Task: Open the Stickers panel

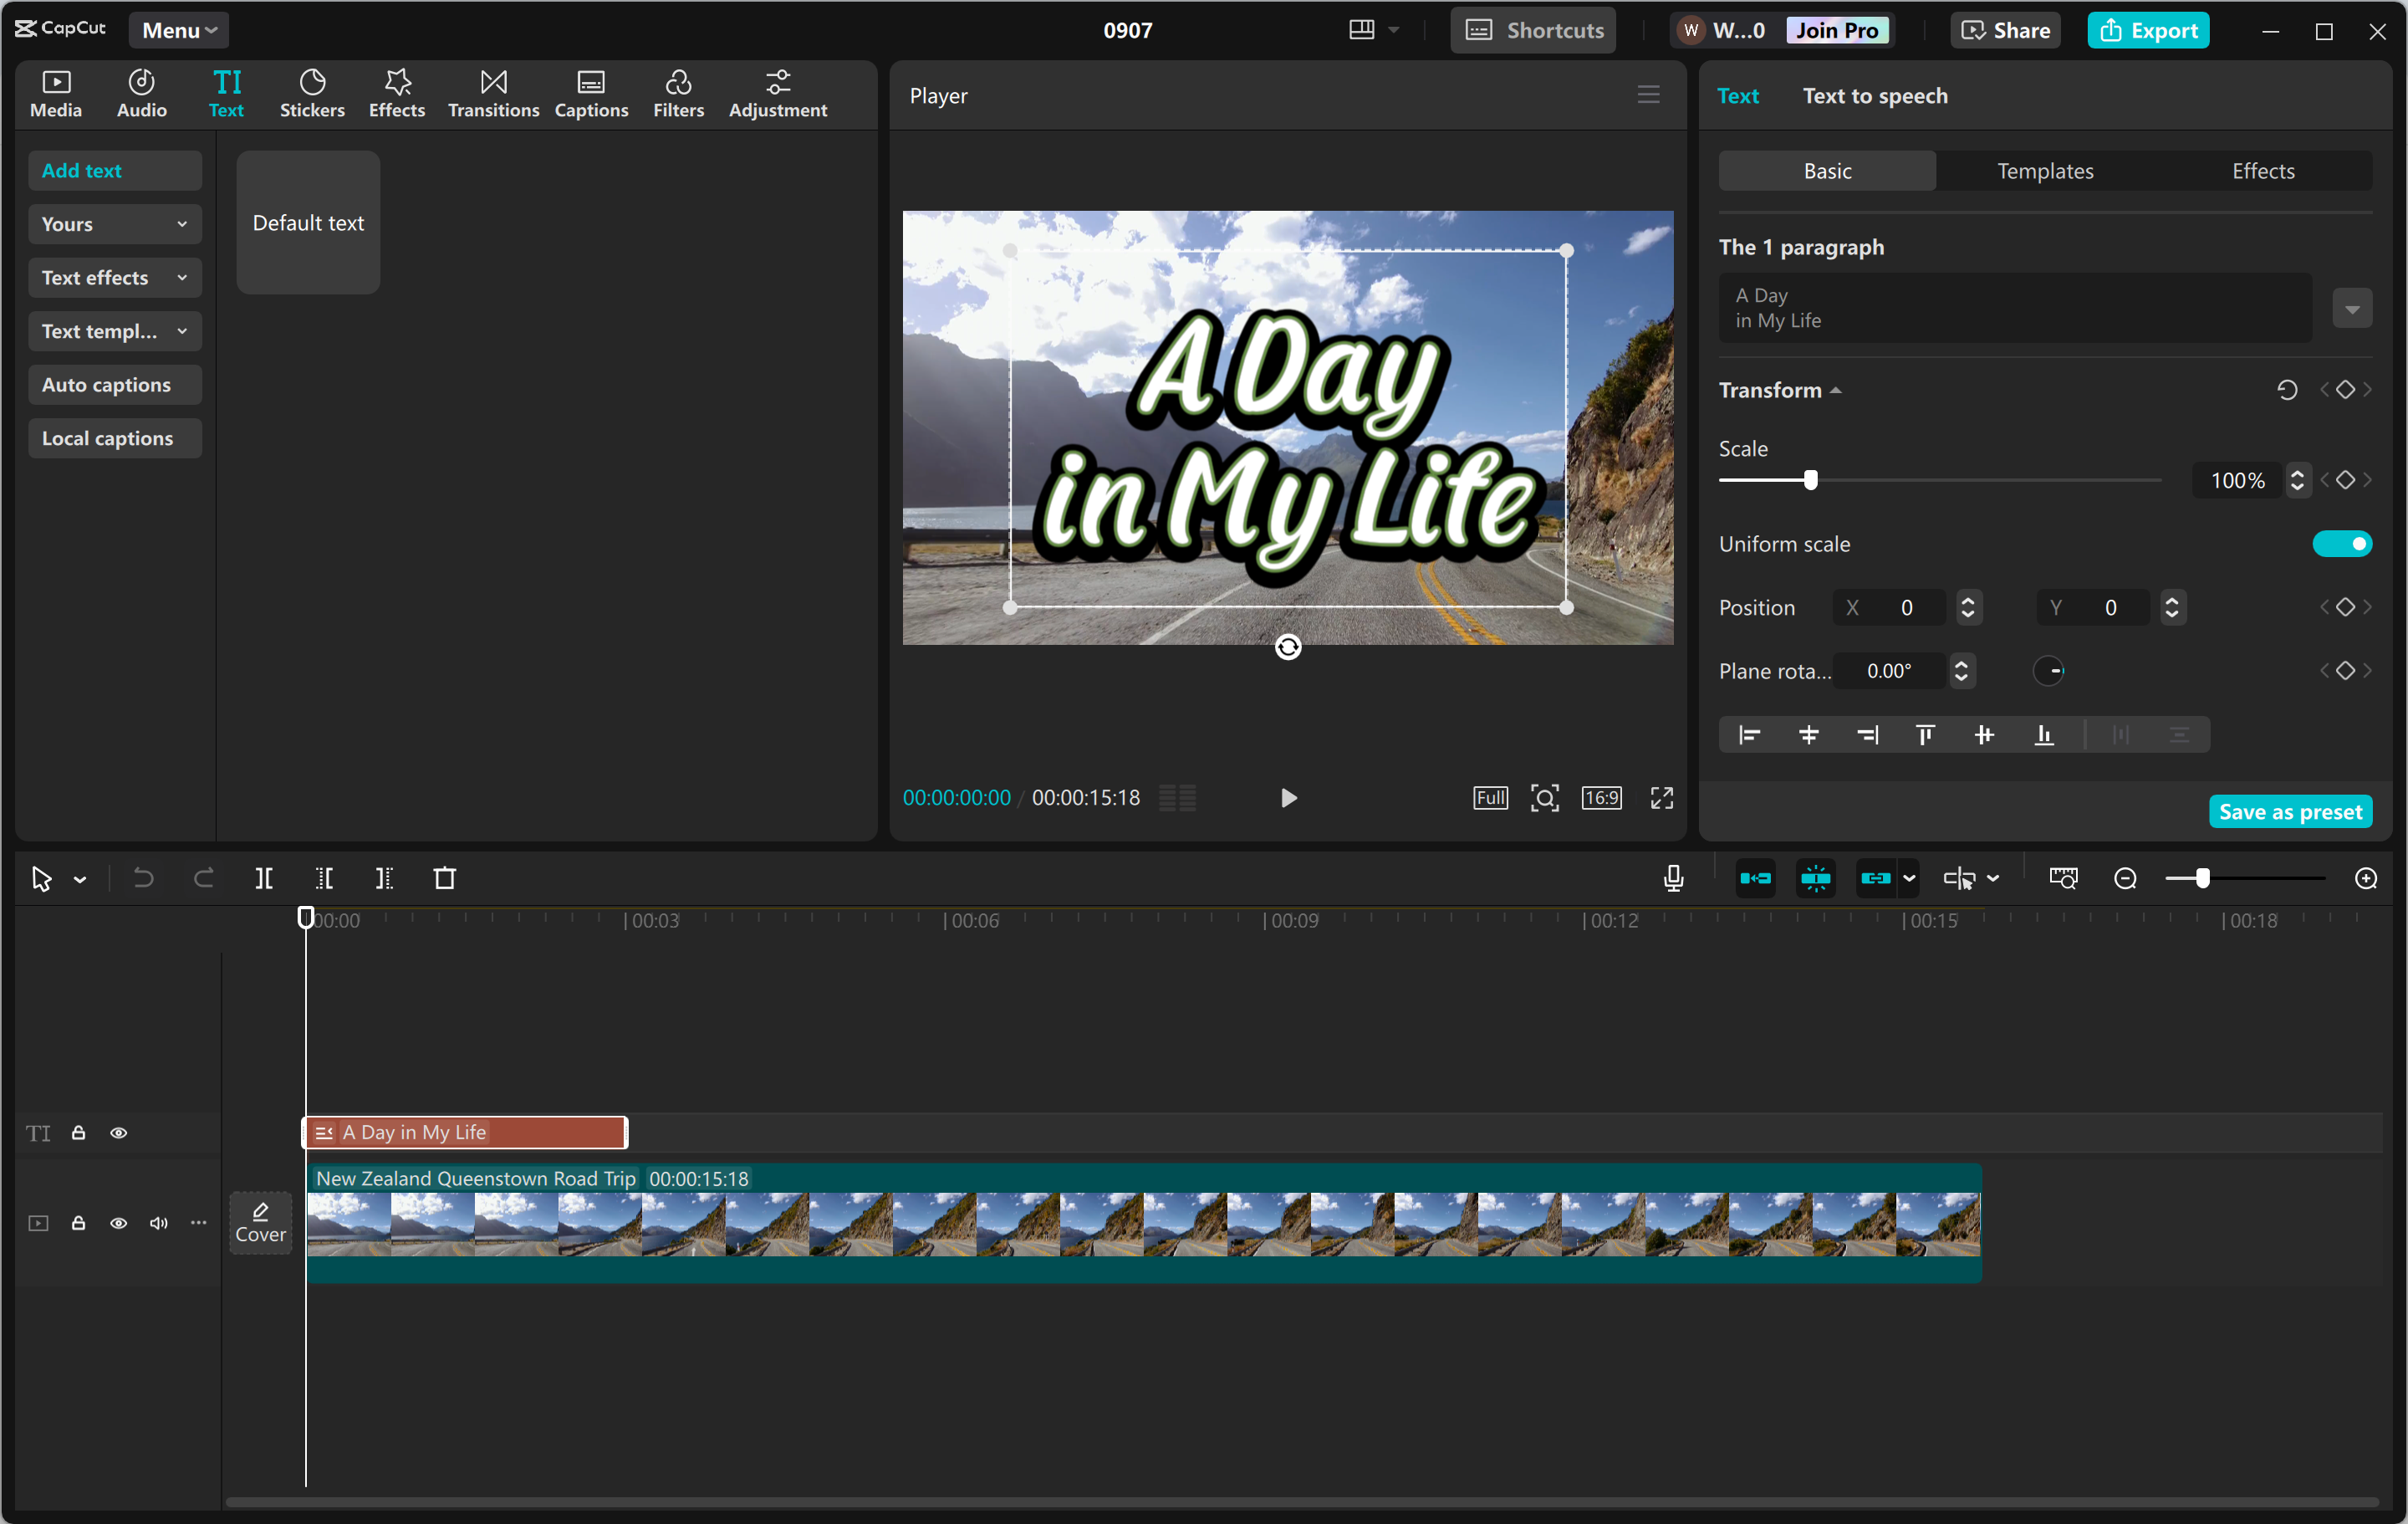Action: (312, 93)
